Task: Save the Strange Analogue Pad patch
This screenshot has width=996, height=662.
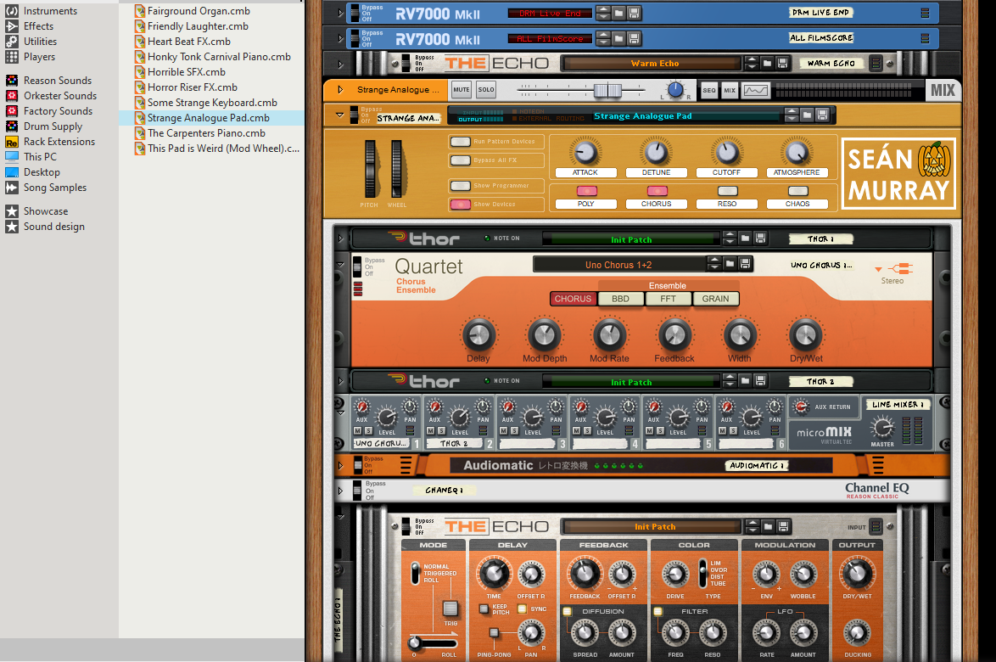Action: click(822, 115)
